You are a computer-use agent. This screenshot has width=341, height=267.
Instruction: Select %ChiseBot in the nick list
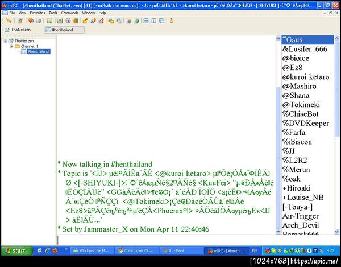(x=307, y=114)
